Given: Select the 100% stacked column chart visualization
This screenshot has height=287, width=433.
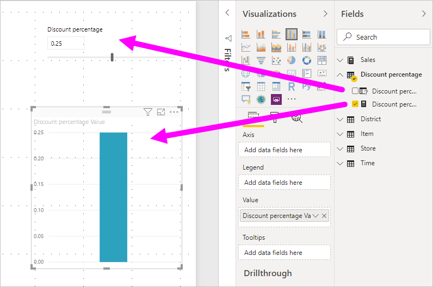Looking at the screenshot, I should 321,34.
